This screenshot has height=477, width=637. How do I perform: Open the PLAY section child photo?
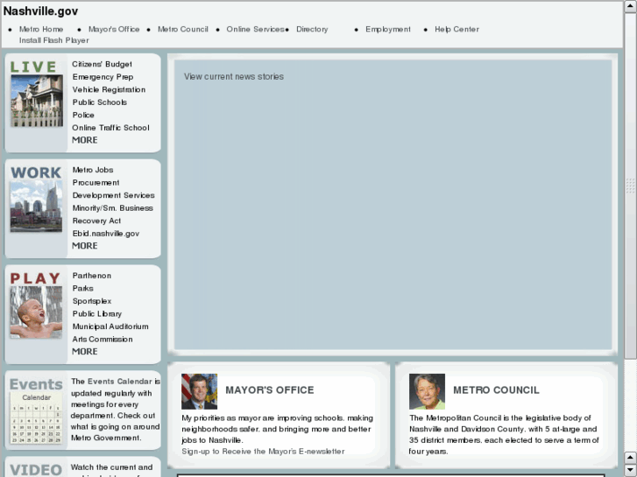(37, 312)
